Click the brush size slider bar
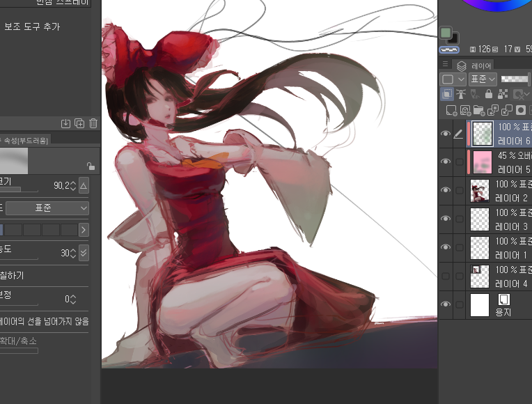 19,189
